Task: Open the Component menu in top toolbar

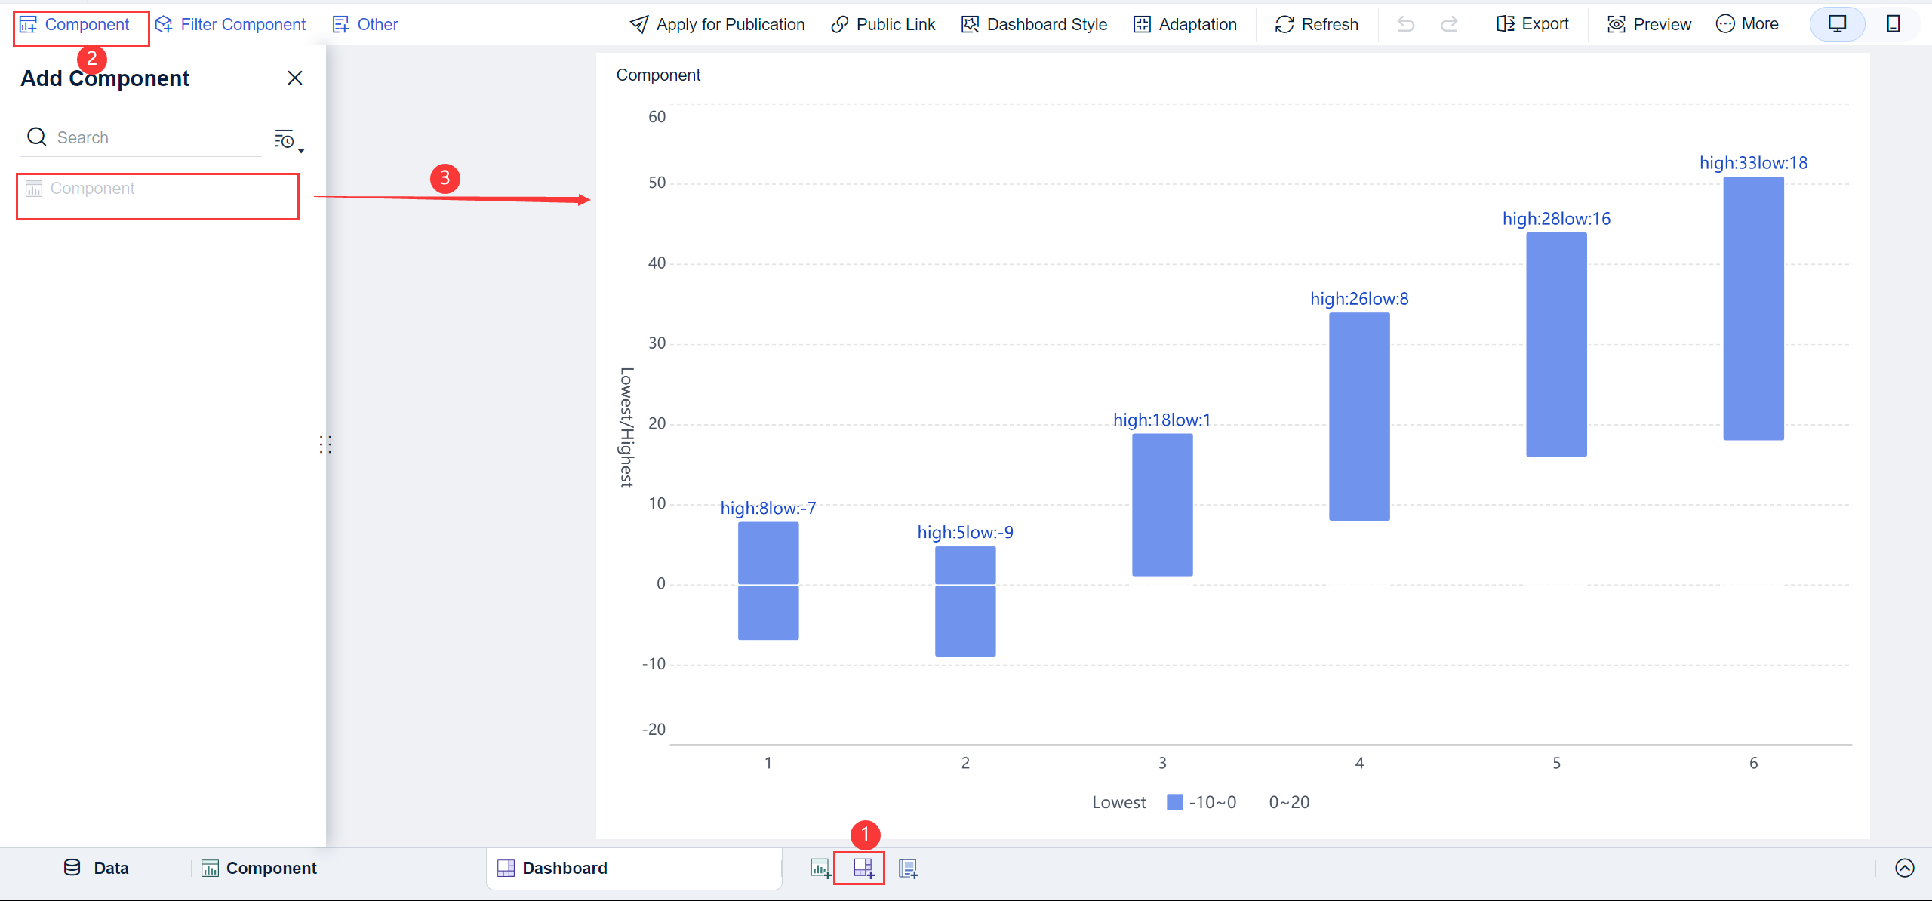Action: pyautogui.click(x=75, y=24)
